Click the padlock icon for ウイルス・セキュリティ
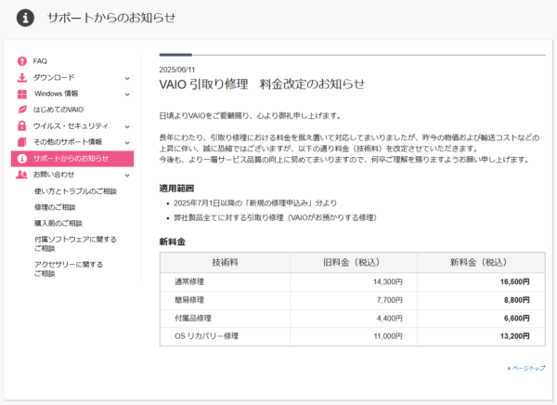Viewport: 557px width, 405px height. (x=22, y=126)
